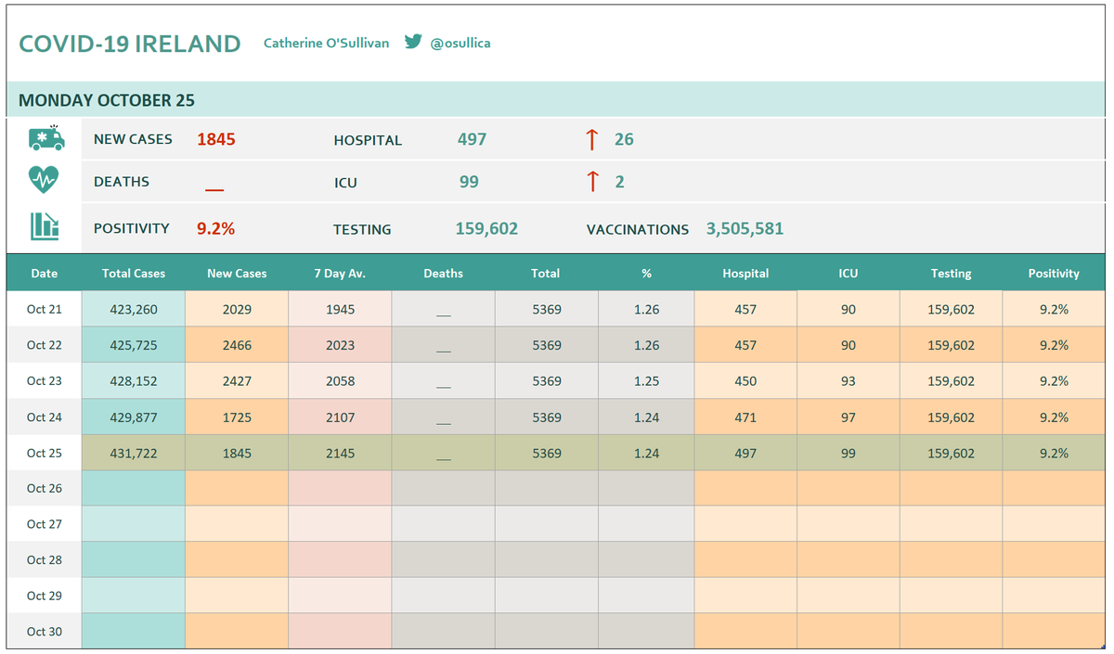The width and height of the screenshot is (1114, 654).
Task: Click the Hospital column header
Action: [745, 274]
